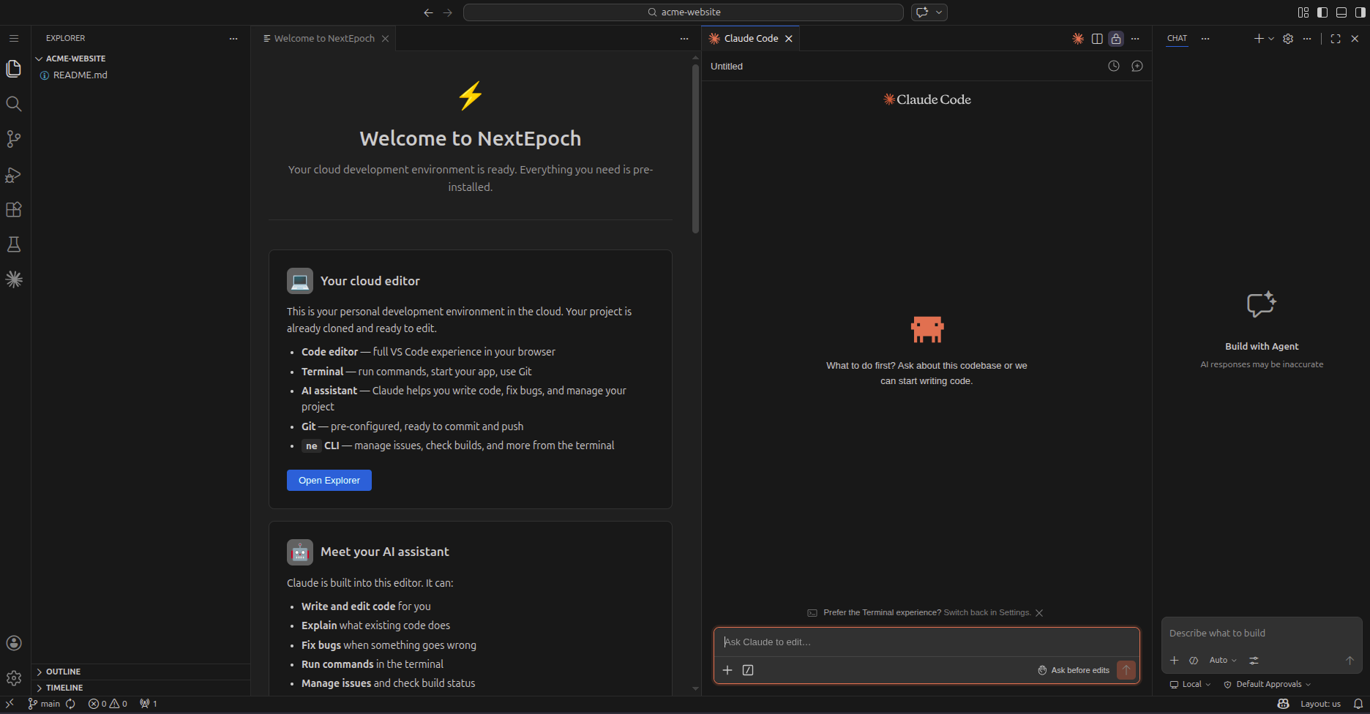The image size is (1370, 714).
Task: Add context with the Chat input plus icon
Action: click(x=1175, y=661)
